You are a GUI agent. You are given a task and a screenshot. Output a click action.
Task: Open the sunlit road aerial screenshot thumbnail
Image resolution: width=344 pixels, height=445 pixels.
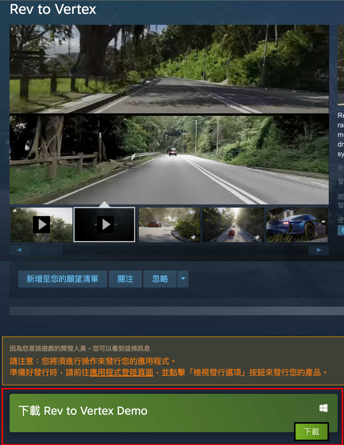pos(233,225)
